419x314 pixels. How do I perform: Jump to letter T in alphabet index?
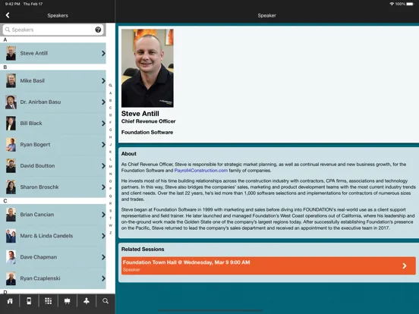coord(110,218)
